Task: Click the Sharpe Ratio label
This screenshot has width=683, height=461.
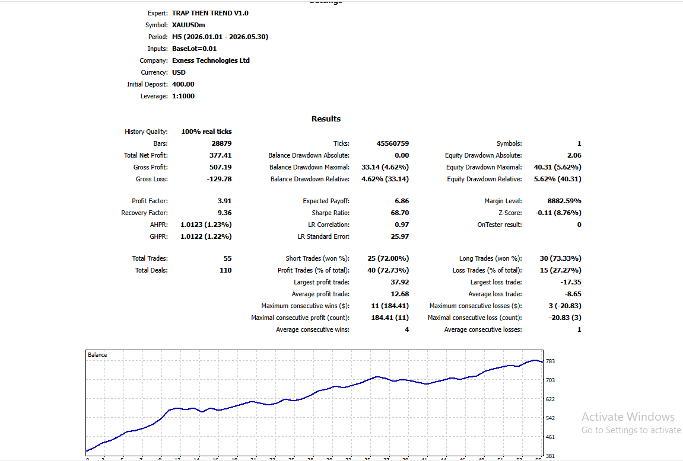Action: click(331, 213)
